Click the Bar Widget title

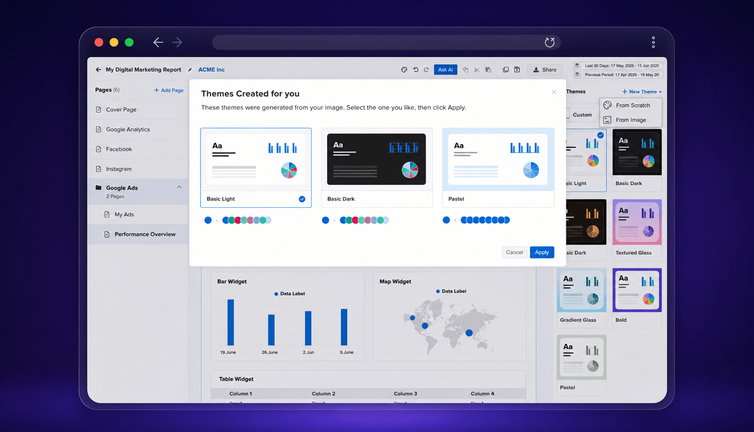pyautogui.click(x=232, y=281)
